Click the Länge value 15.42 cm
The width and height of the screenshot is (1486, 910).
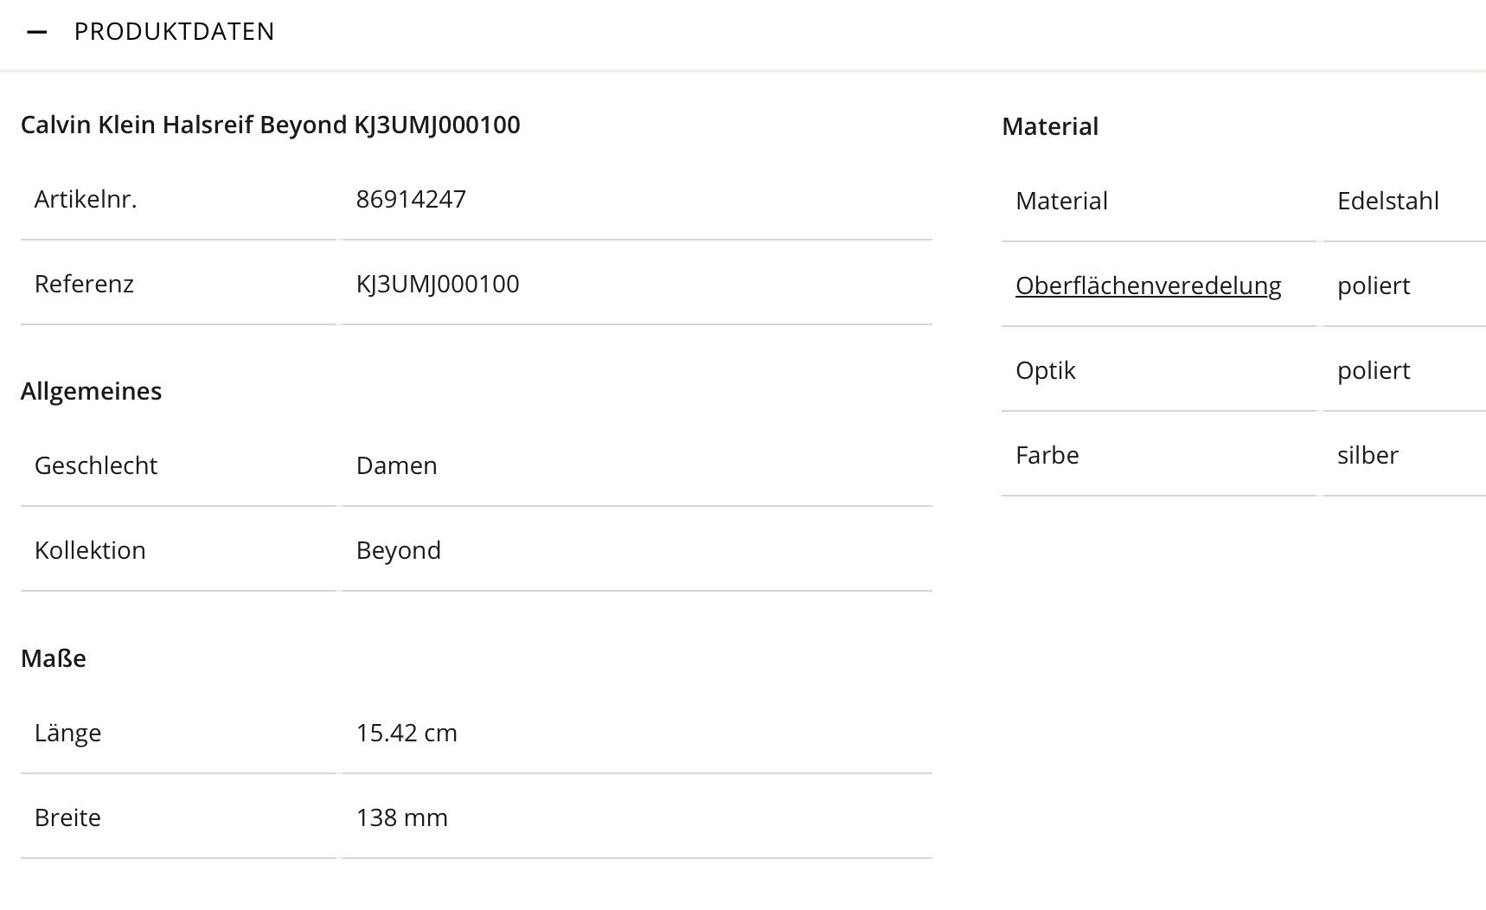(407, 733)
